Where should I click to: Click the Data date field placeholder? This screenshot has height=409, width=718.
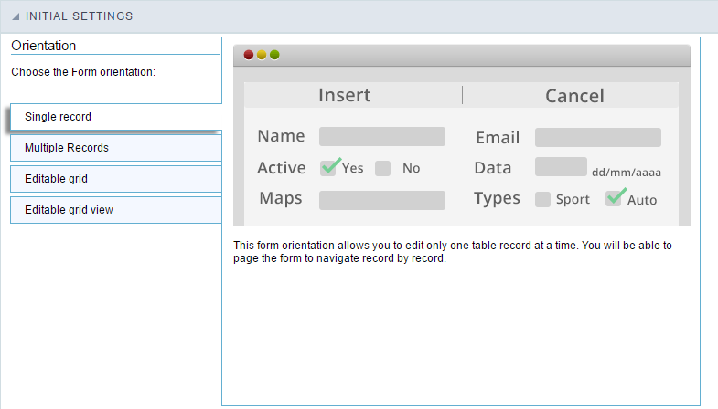[x=561, y=167]
